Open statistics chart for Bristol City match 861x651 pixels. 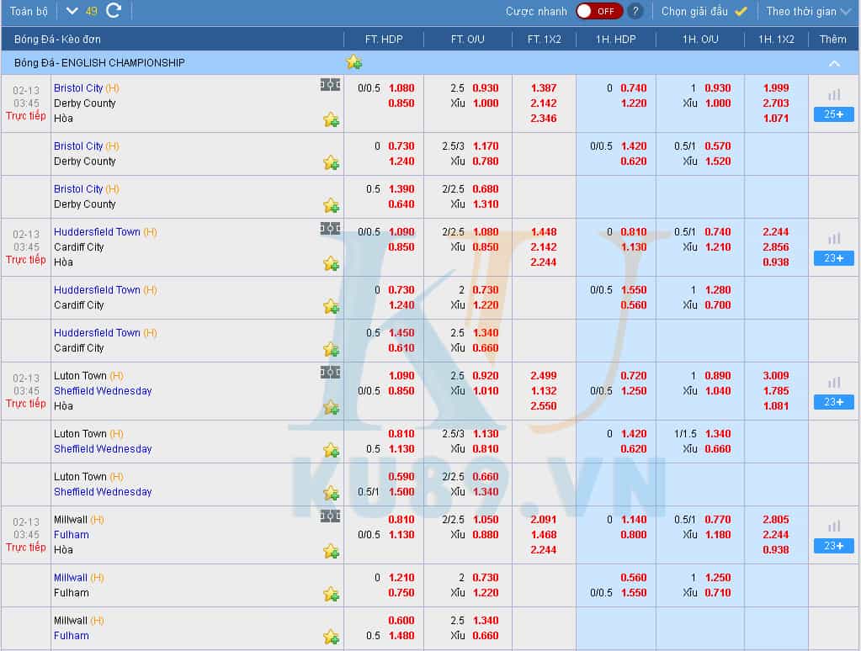click(834, 94)
